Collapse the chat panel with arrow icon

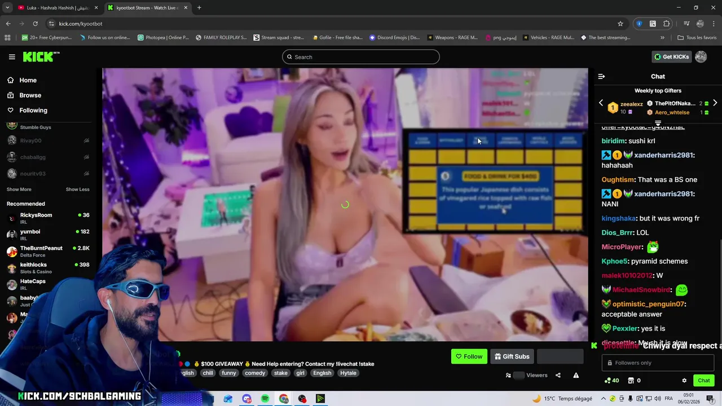click(601, 76)
